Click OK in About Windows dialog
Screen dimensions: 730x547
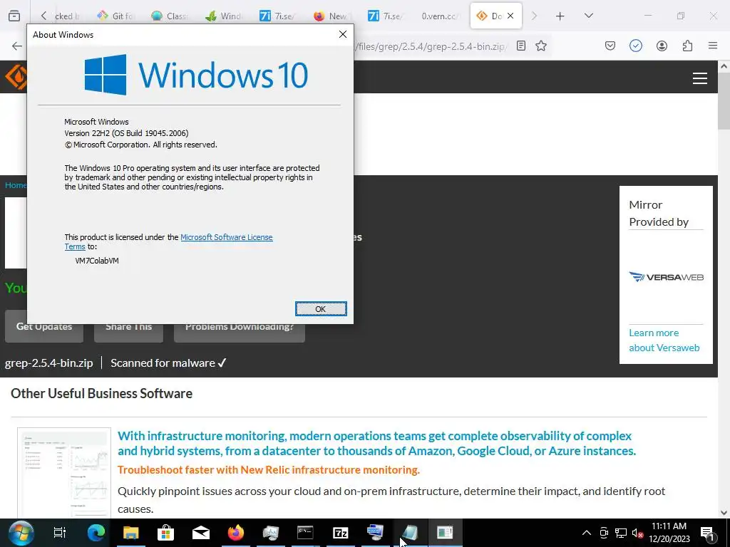(321, 309)
